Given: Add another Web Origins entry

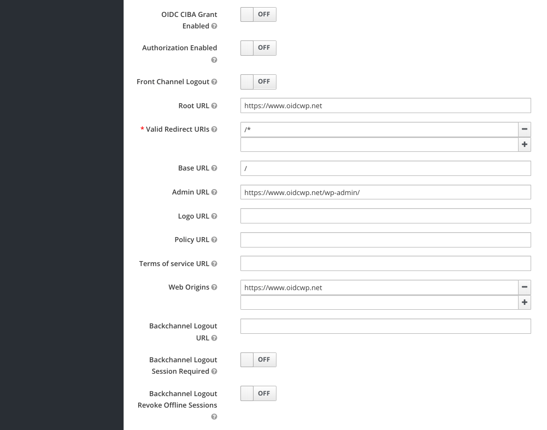Looking at the screenshot, I should [x=524, y=302].
